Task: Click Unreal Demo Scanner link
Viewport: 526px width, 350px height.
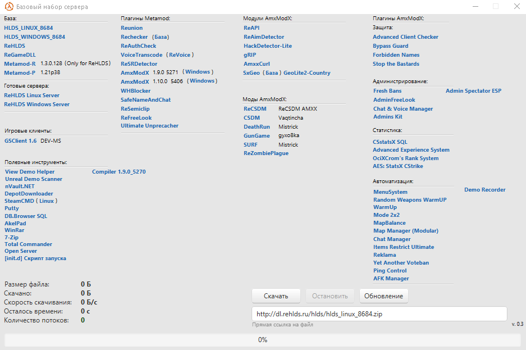Action: pyautogui.click(x=34, y=179)
